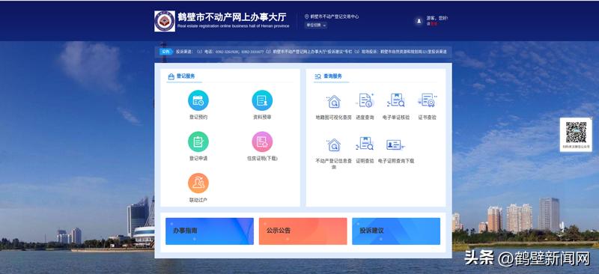
Task: Open the 单位切换 unit switch dropdown
Action: [315, 25]
